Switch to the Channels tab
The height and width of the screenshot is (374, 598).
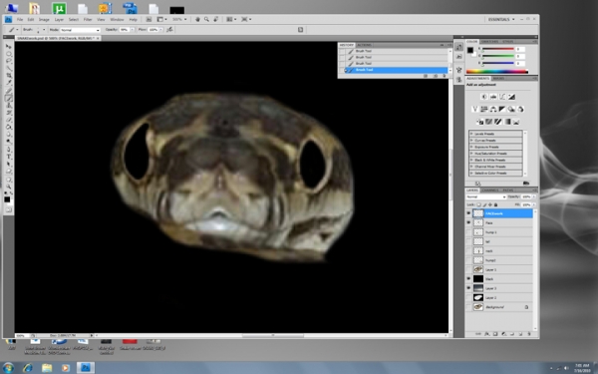tap(490, 190)
